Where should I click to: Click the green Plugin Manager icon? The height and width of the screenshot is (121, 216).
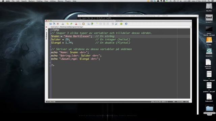tap(121, 24)
